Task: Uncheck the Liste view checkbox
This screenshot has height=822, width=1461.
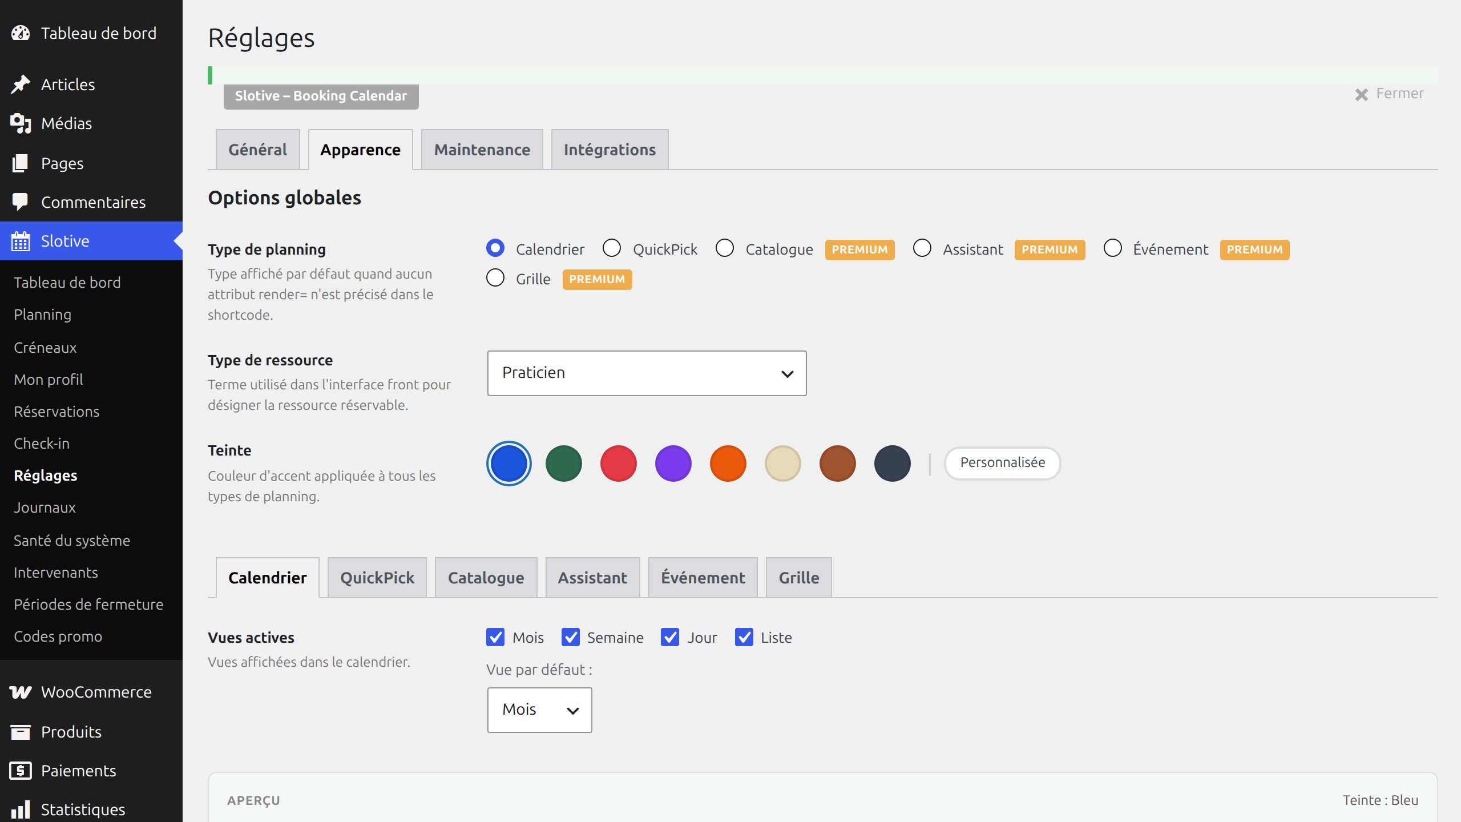Action: [744, 637]
